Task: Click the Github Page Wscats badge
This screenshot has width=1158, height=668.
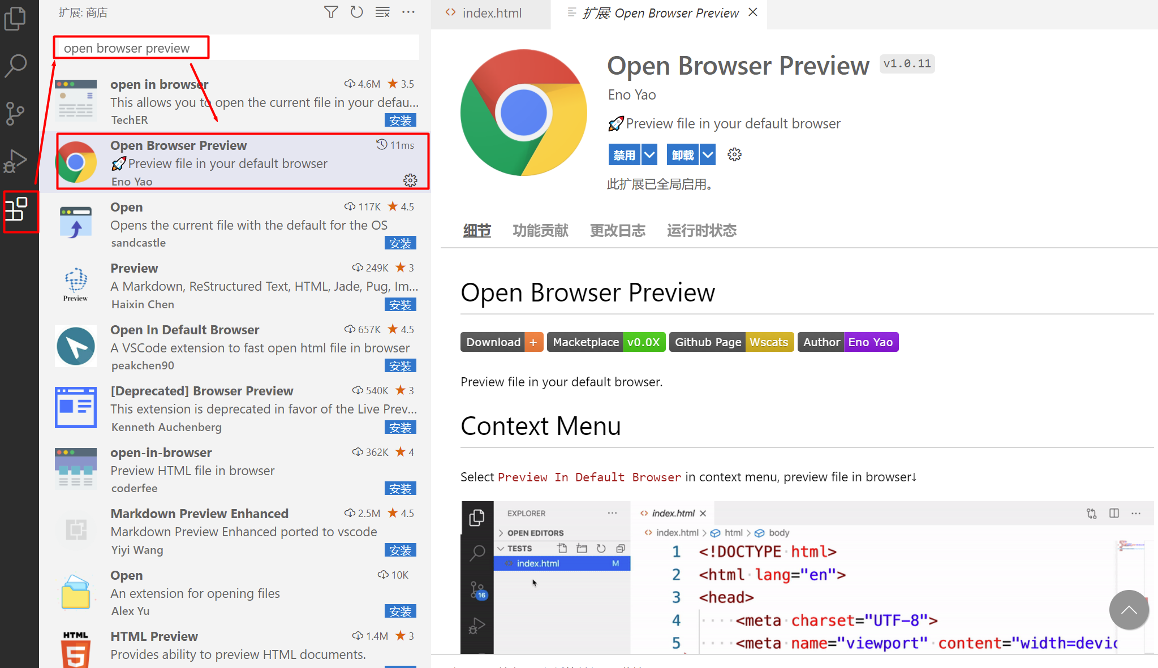Action: (731, 342)
